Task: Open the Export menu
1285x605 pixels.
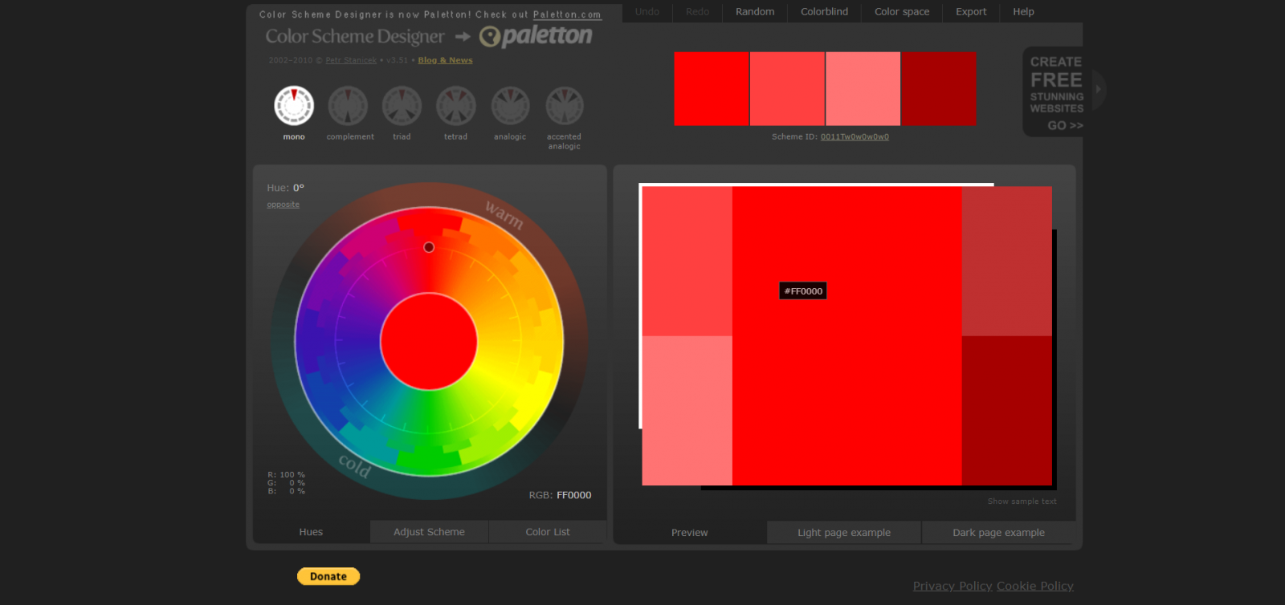Action: (970, 12)
